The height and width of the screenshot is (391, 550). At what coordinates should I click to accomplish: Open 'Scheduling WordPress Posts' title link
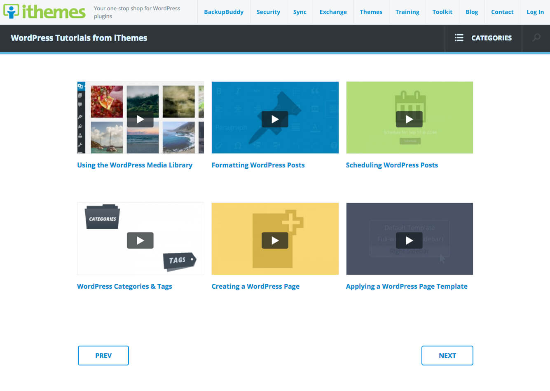coord(392,165)
